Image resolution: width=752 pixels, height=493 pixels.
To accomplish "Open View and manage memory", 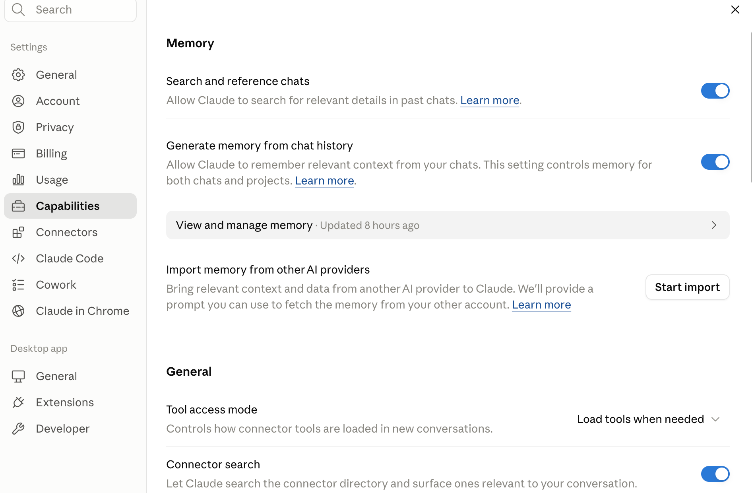I will click(x=448, y=225).
